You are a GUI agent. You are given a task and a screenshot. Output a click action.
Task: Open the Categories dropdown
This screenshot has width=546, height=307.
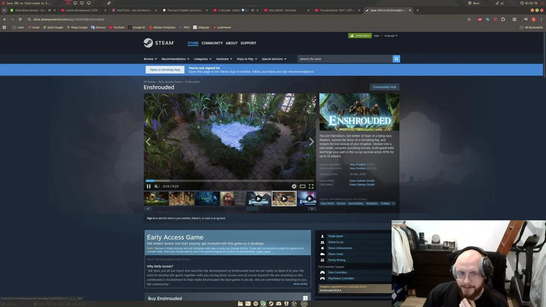203,59
